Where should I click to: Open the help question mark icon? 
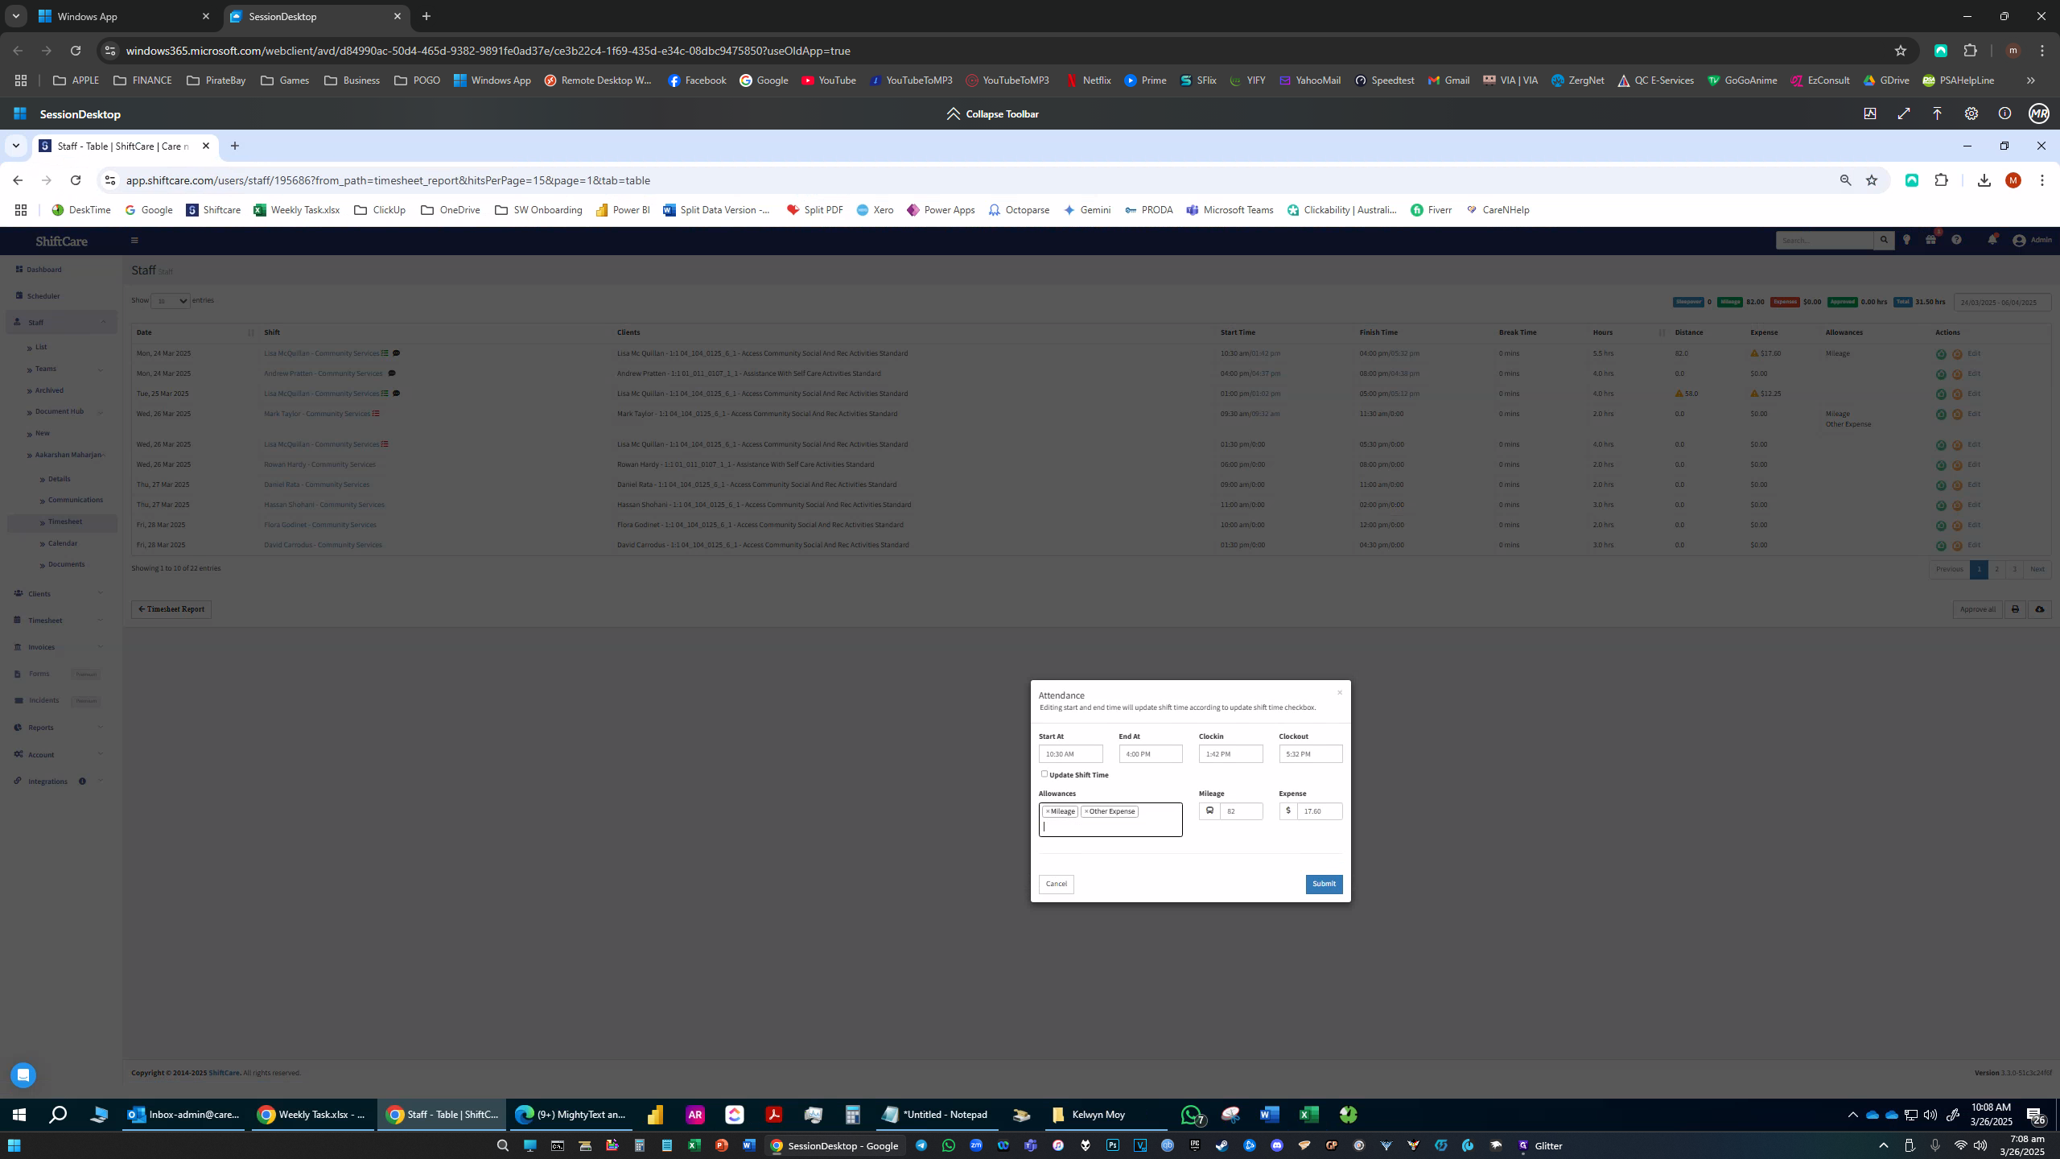pos(1956,240)
